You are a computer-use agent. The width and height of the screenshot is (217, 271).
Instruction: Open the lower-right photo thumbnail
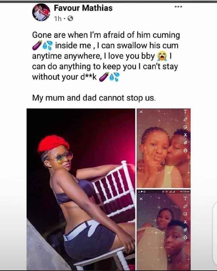click(164, 230)
